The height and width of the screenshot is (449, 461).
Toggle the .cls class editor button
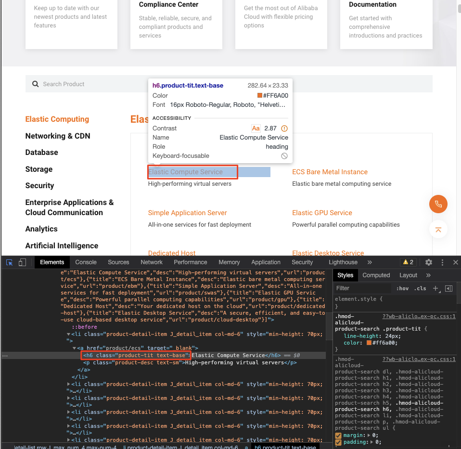[x=420, y=288]
